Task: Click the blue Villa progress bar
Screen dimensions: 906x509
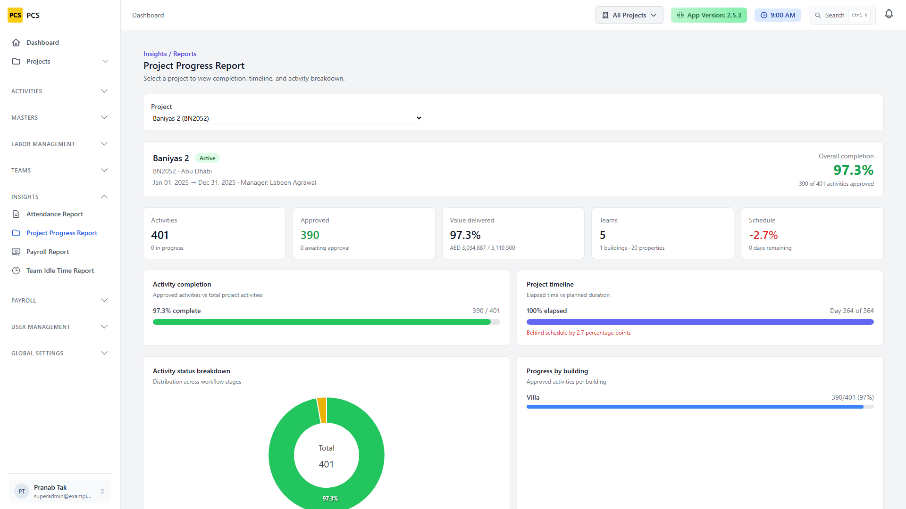Action: [x=695, y=407]
